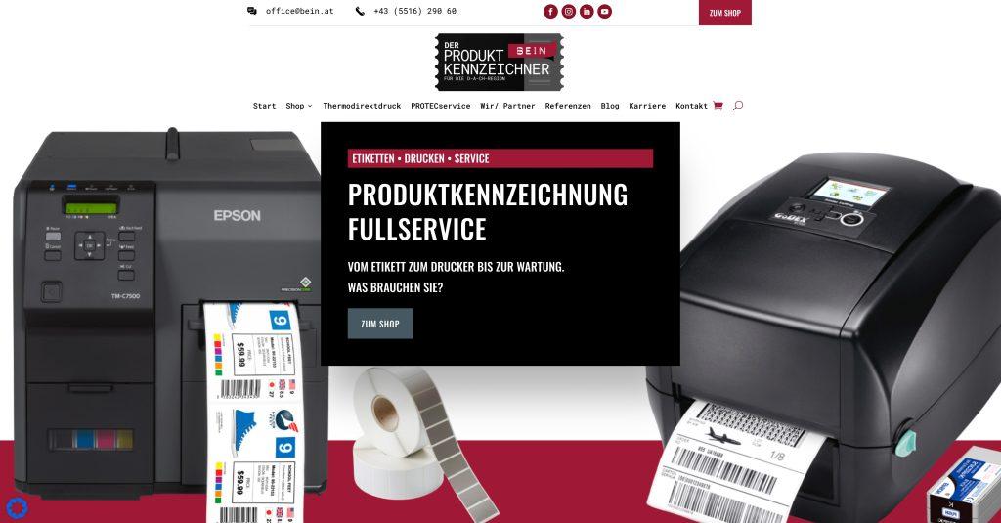
Task: Open the LinkedIn social icon
Action: [587, 12]
